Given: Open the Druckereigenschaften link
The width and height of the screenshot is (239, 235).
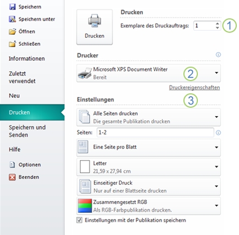Looking at the screenshot, I should coord(195,87).
